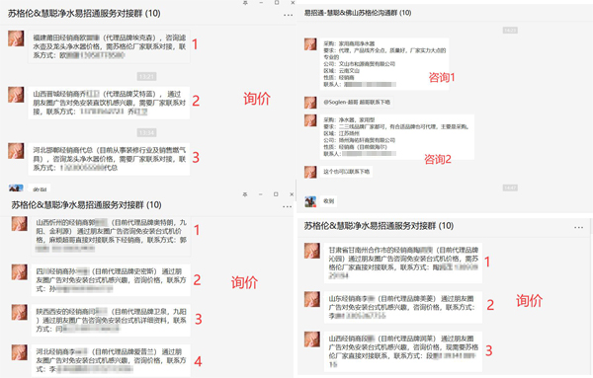Click the 苏格伦&慧聪 group title above the 山西忻州 message
This screenshot has width=593, height=378.
[x=86, y=205]
